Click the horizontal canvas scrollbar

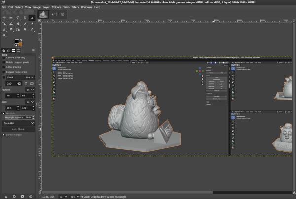click(127, 192)
